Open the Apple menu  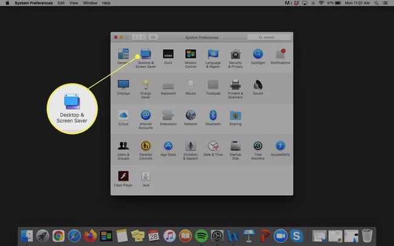click(7, 3)
